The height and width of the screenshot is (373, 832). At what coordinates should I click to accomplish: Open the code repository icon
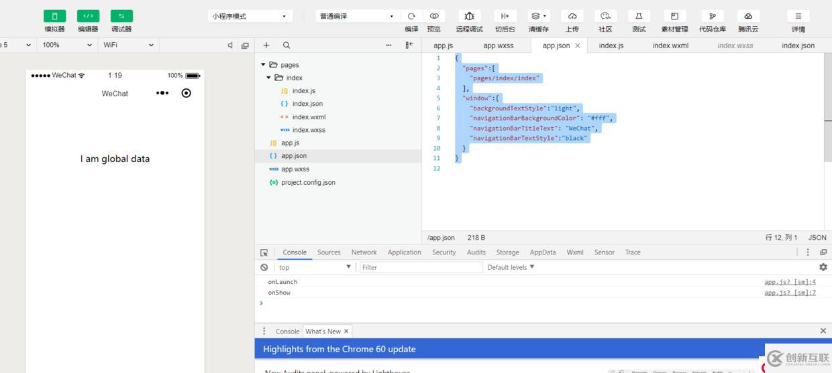[x=712, y=16]
